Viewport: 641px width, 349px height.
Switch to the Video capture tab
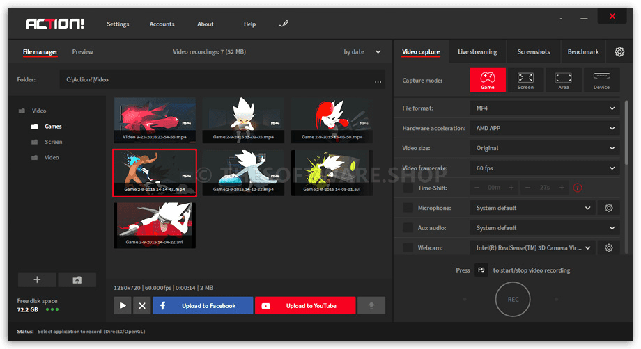421,51
